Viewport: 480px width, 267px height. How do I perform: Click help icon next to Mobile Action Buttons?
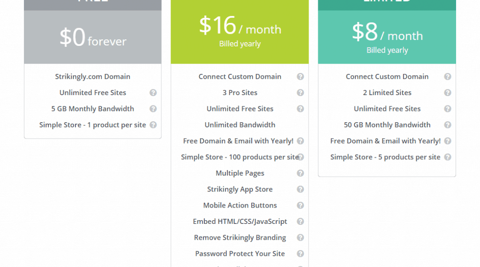(x=300, y=205)
